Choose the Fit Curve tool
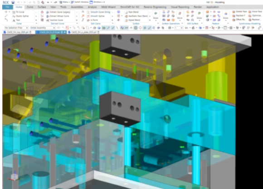The height and width of the screenshot is (189, 263). (19, 12)
